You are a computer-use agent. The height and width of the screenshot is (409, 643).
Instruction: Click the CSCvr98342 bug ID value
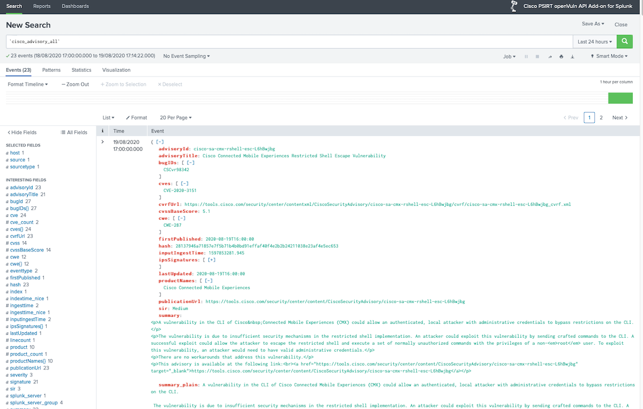(x=176, y=169)
